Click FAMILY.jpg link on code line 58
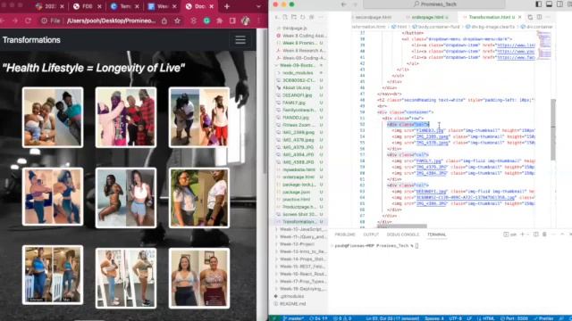 429,160
